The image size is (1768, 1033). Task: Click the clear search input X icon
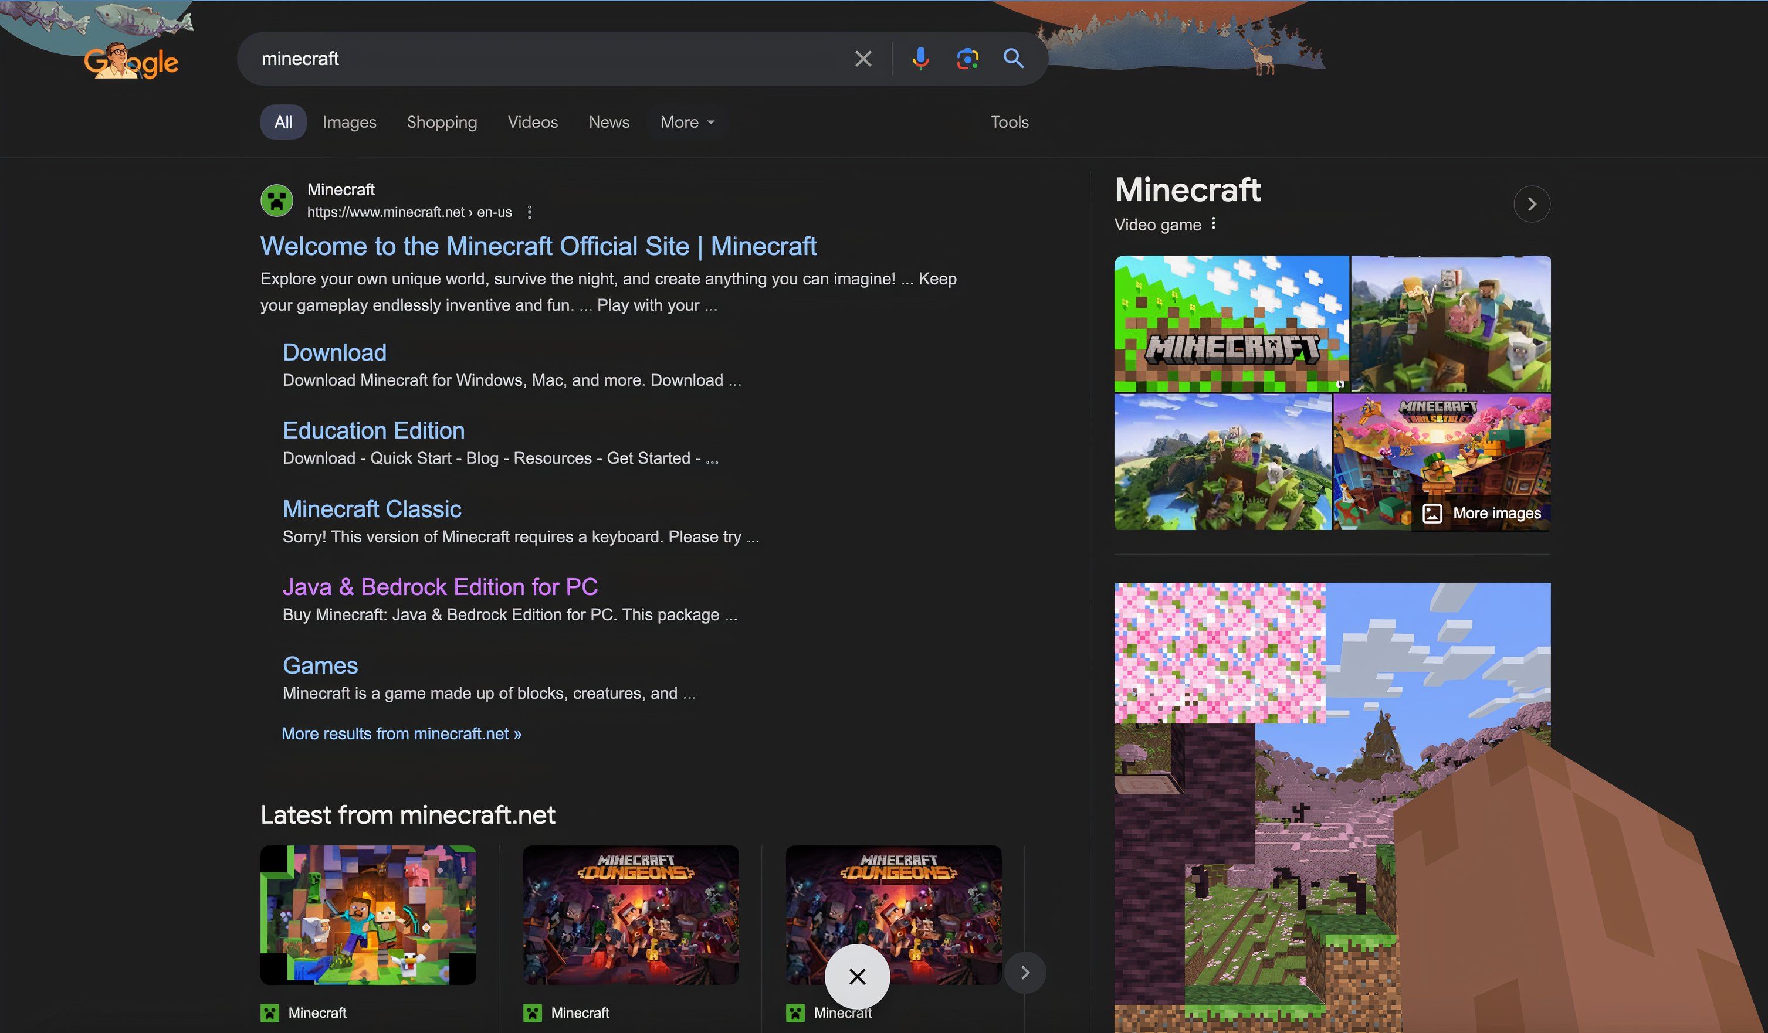[x=862, y=58]
